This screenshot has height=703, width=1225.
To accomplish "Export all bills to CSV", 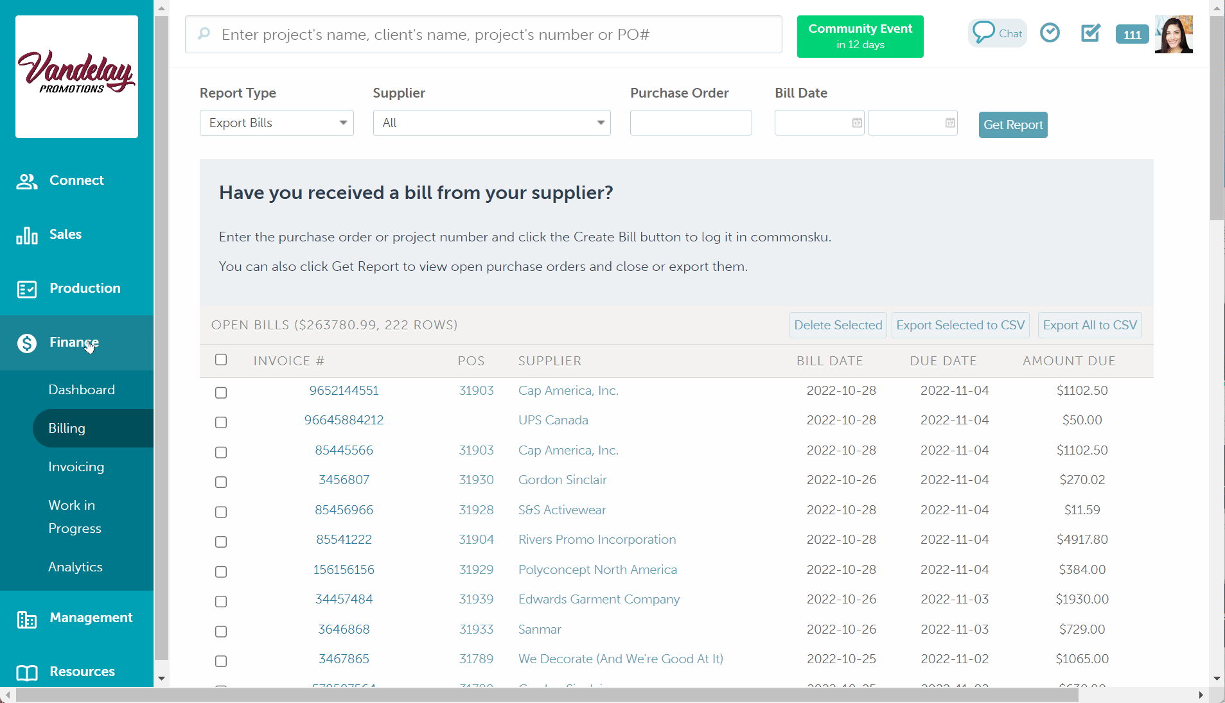I will pyautogui.click(x=1089, y=325).
